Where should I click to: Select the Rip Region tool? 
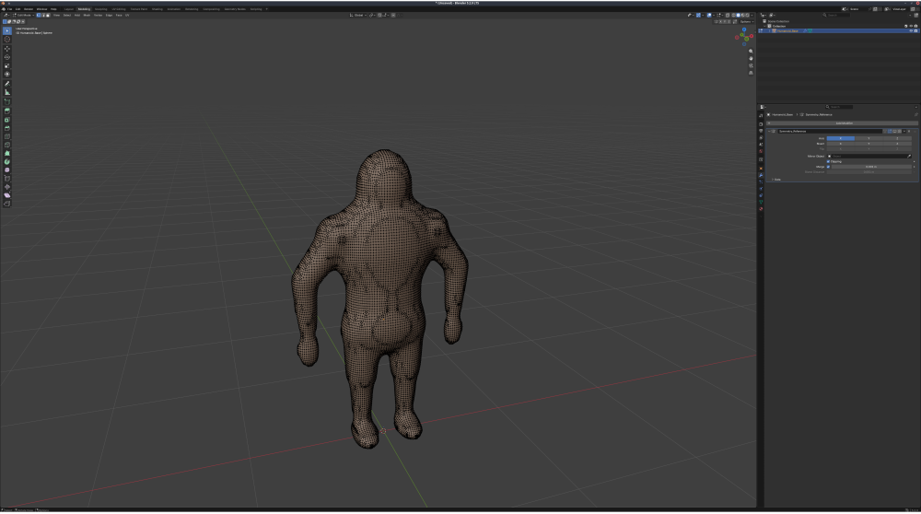click(7, 204)
